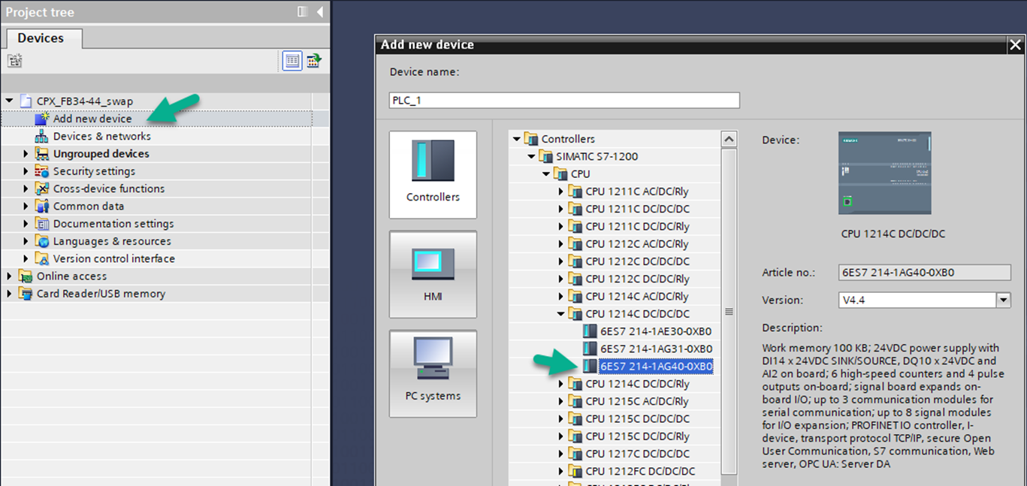This screenshot has height=486, width=1027.
Task: Expand Card Reader/USB memory node
Action: coord(9,294)
